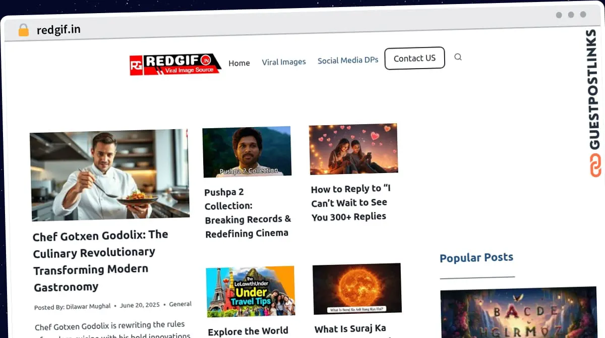Click the GuestPostLinks chain logo icon
Image resolution: width=605 pixels, height=338 pixels.
(596, 166)
